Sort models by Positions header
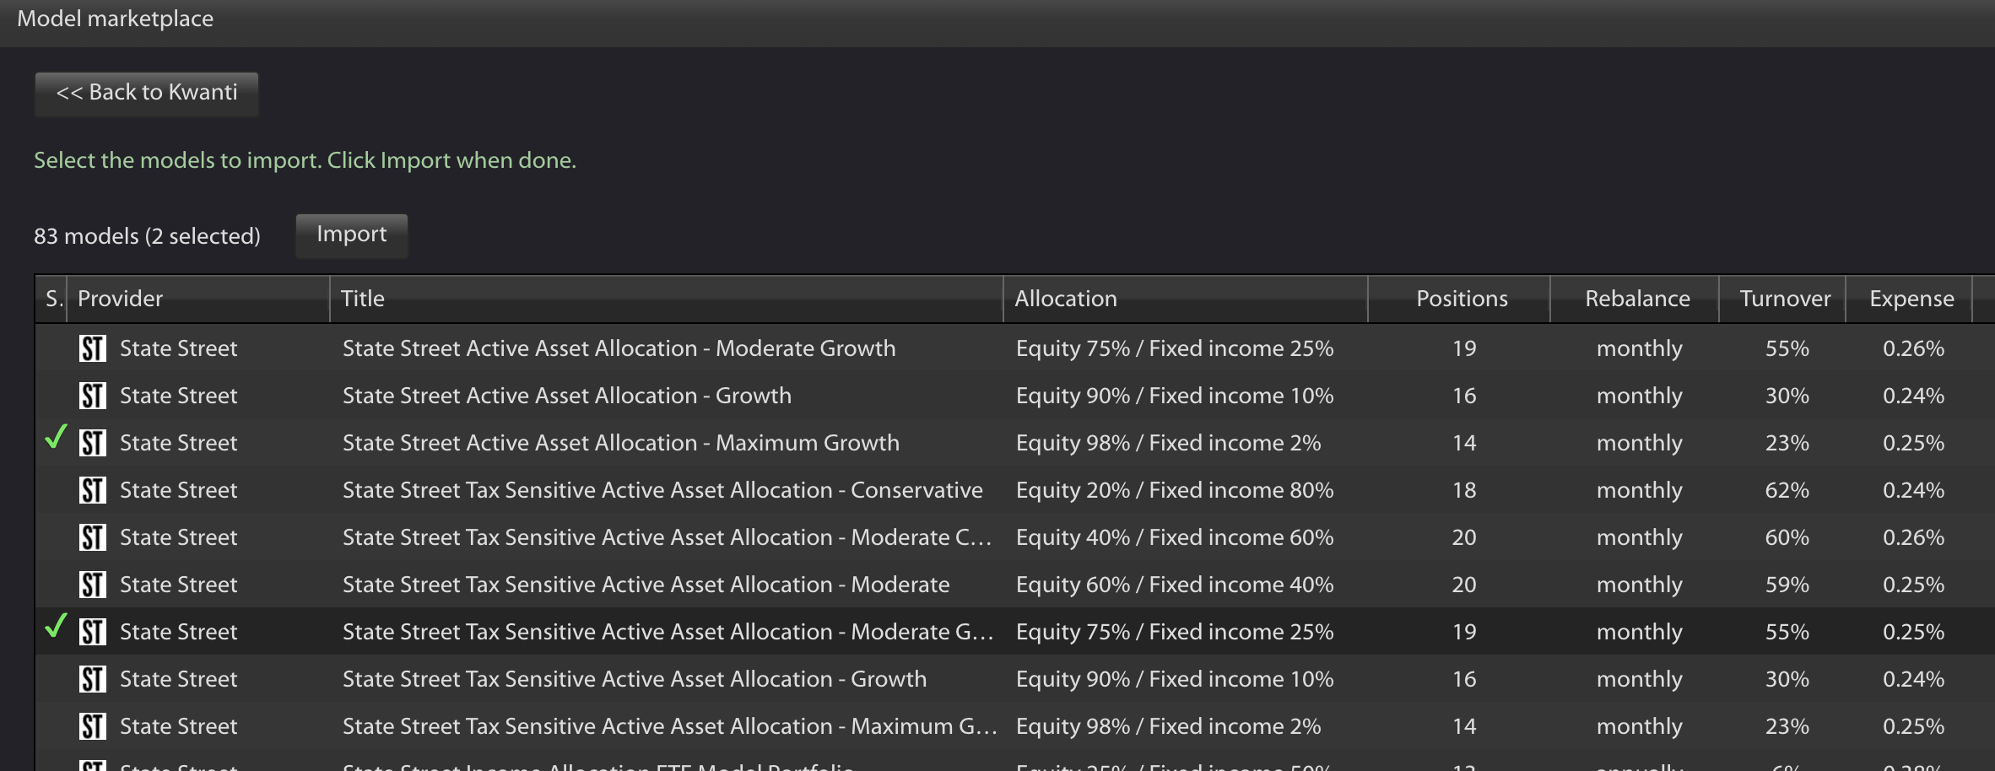 1459,299
